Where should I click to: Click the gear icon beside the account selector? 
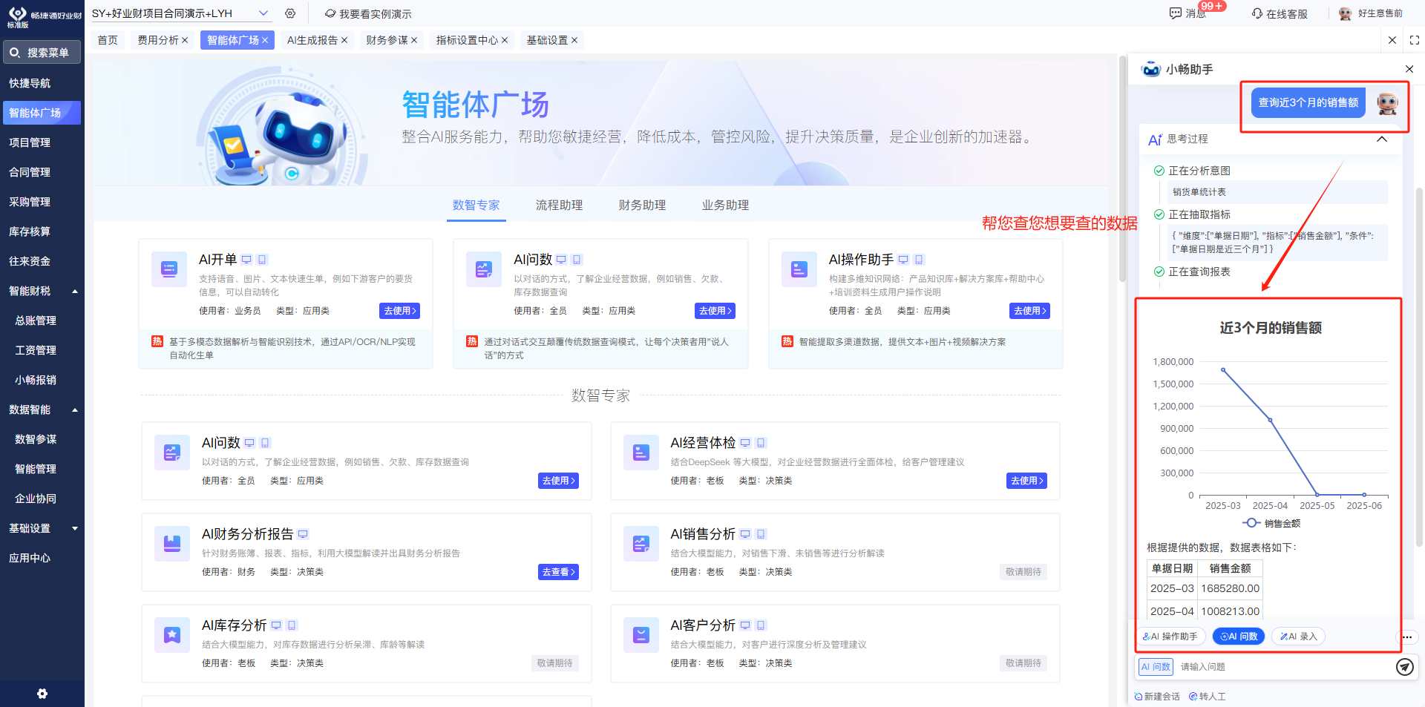click(x=290, y=13)
